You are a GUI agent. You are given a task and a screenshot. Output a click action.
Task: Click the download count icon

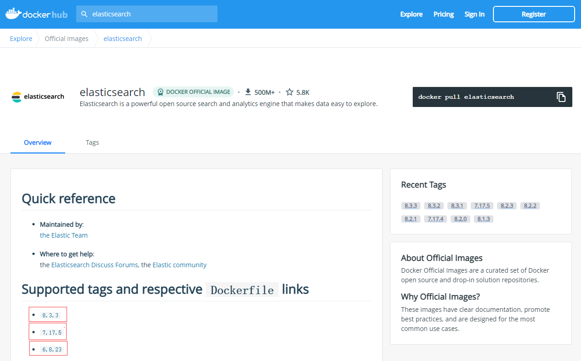(248, 92)
